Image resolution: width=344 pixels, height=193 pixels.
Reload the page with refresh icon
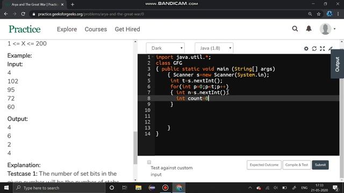[x=23, y=14]
